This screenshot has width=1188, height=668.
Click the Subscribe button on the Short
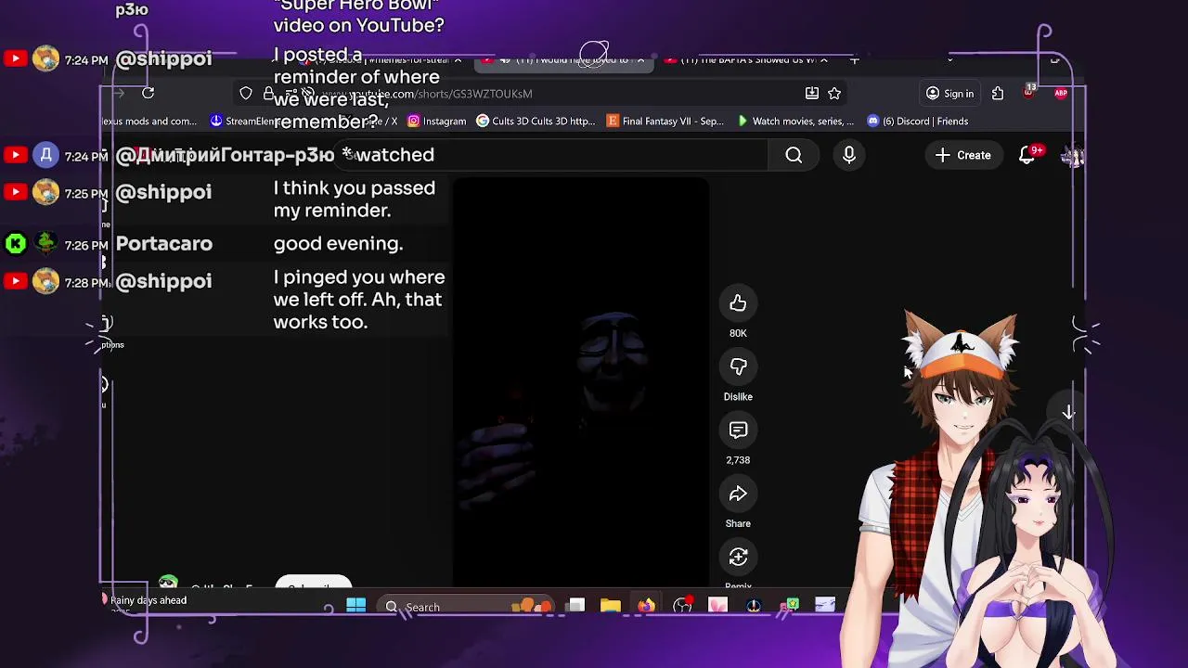(x=314, y=584)
